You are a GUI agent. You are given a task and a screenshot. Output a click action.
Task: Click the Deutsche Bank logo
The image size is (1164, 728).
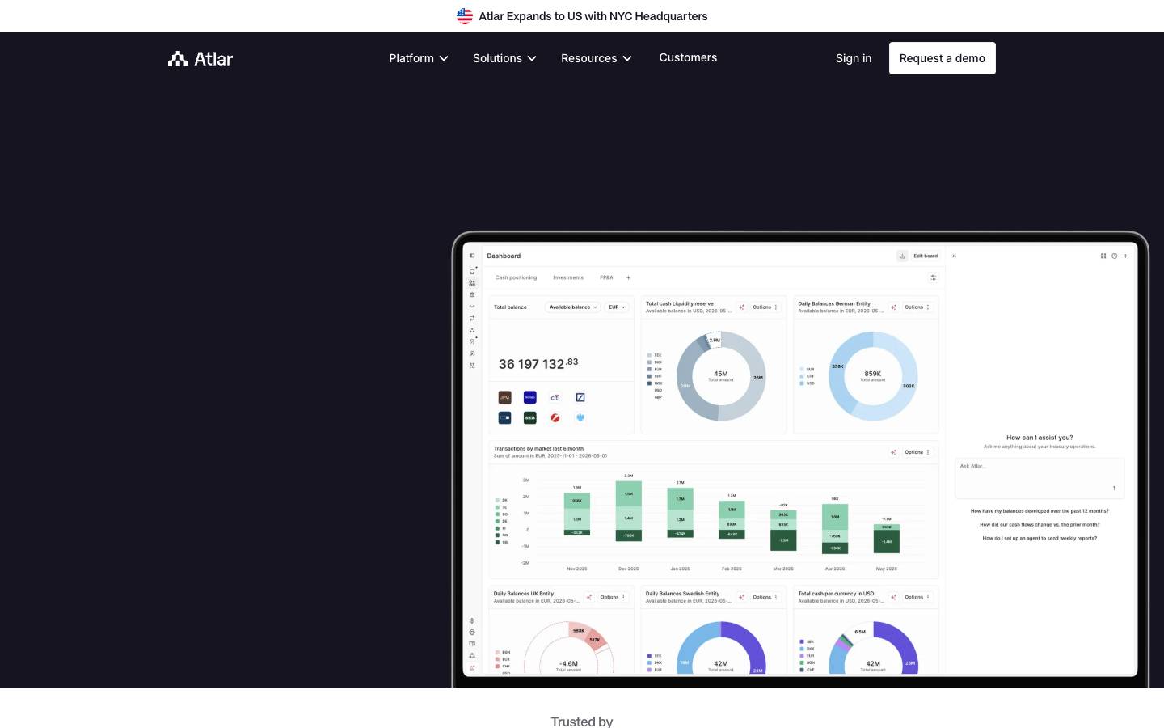click(580, 397)
